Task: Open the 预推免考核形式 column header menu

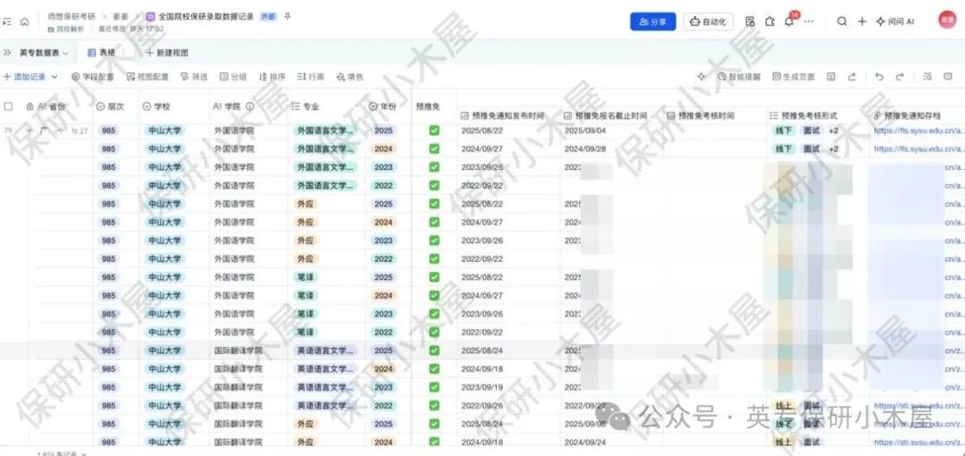Action: tap(804, 115)
